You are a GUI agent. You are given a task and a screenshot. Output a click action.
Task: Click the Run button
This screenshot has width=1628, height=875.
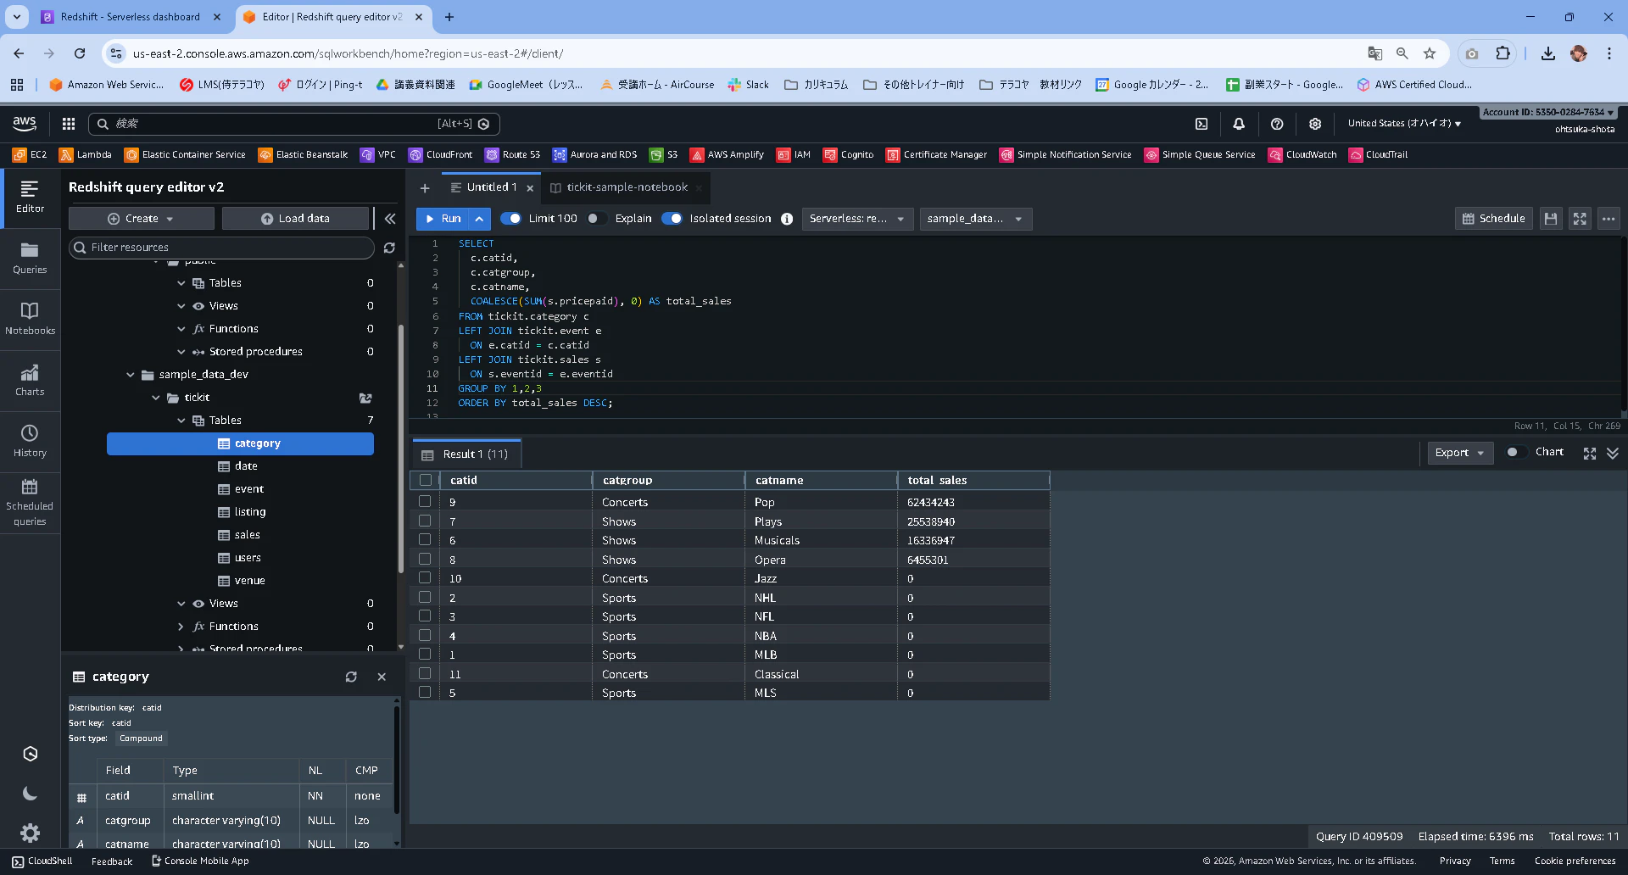[443, 219]
